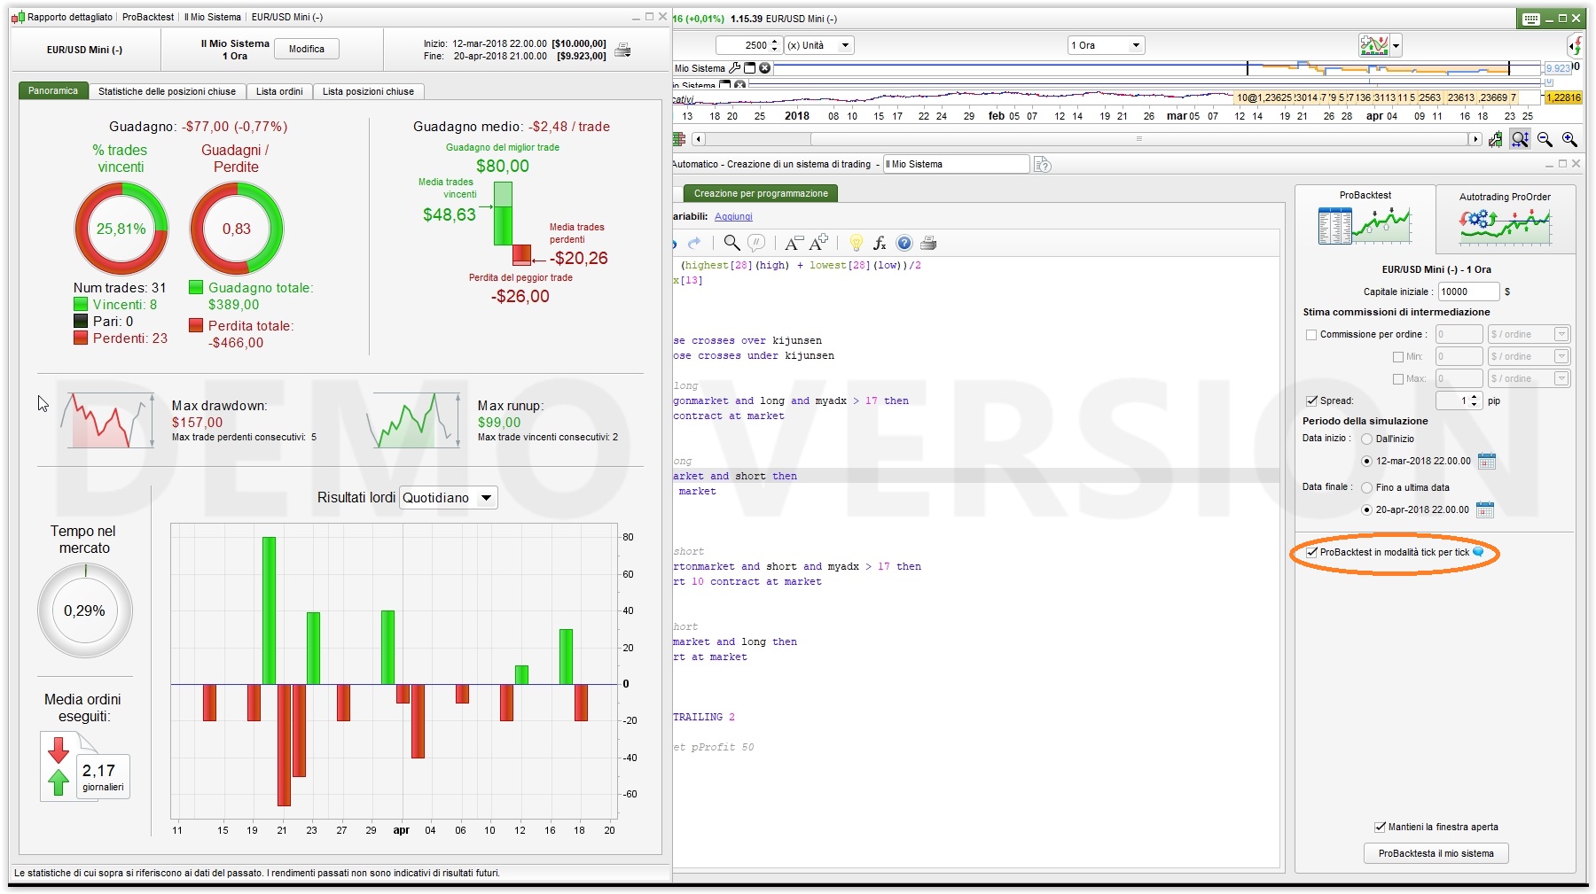1596x894 pixels.
Task: Decrease the code font size
Action: (x=794, y=243)
